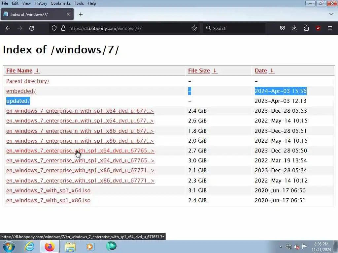The width and height of the screenshot is (338, 253).
Task: Download the enterprise x86 2.1 GiB file
Action: click(x=81, y=170)
